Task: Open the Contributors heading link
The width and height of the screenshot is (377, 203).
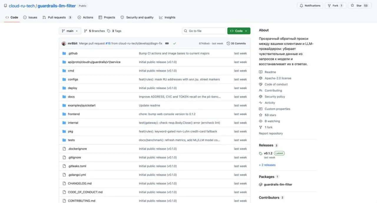Action: [269, 198]
